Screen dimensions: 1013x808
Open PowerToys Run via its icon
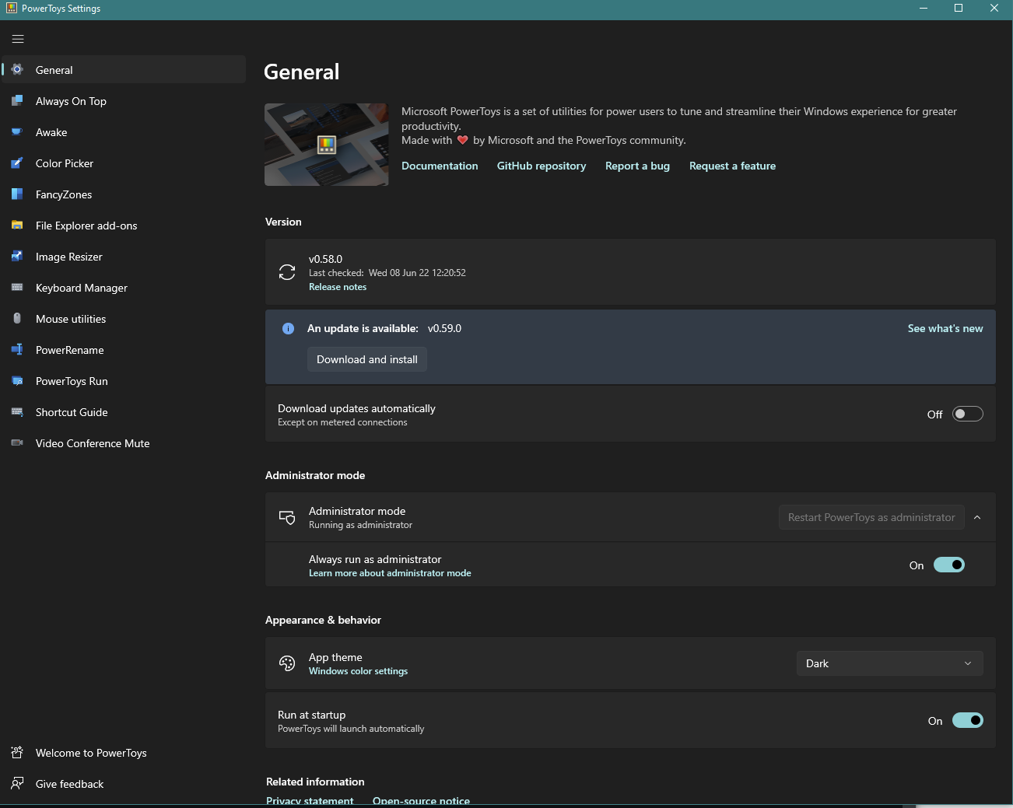[17, 381]
